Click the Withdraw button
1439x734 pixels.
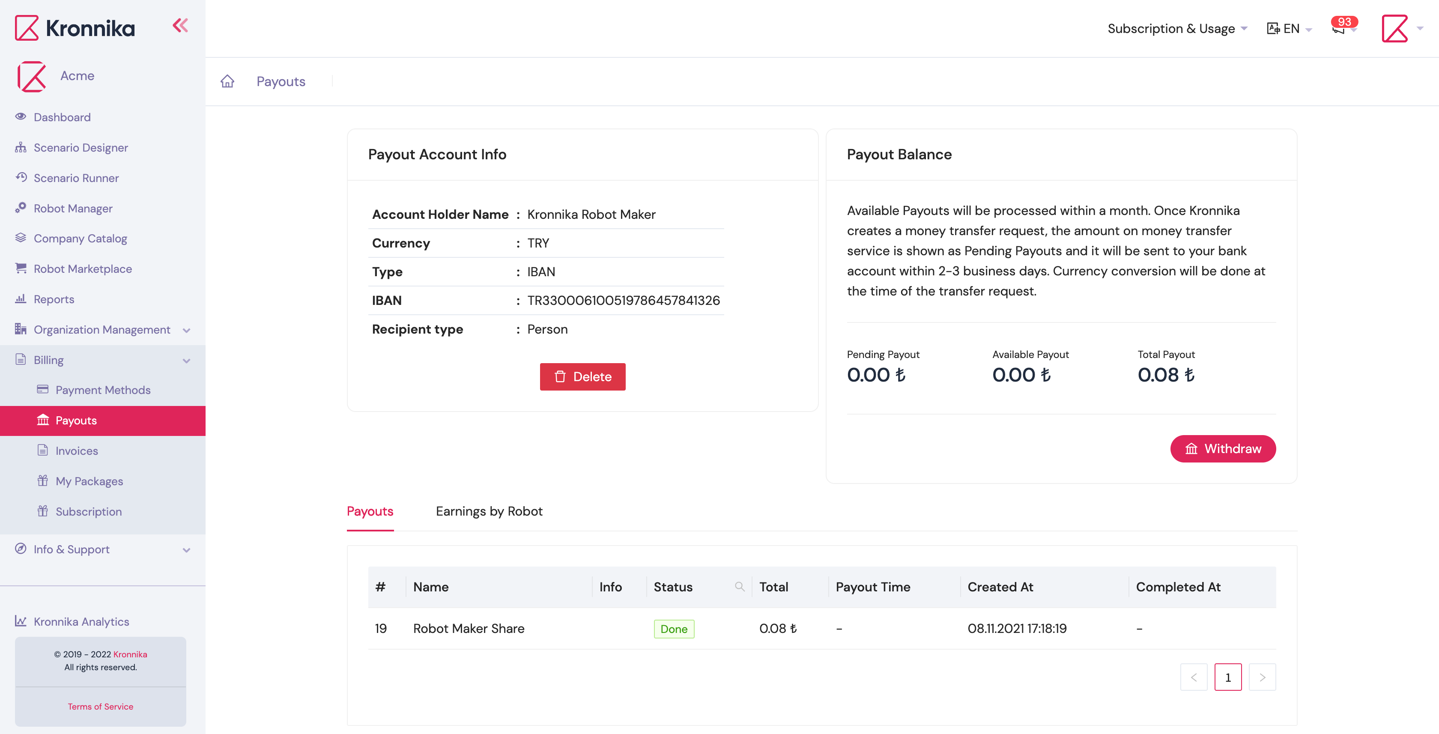point(1223,448)
